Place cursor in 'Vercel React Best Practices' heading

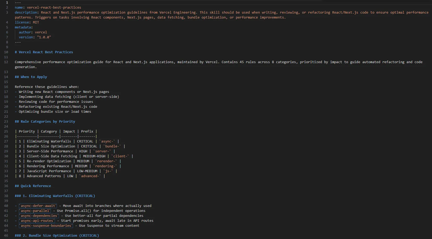tap(46, 52)
